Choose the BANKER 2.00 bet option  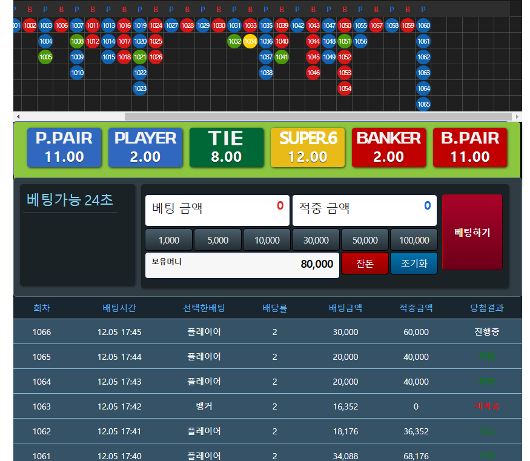tap(389, 147)
